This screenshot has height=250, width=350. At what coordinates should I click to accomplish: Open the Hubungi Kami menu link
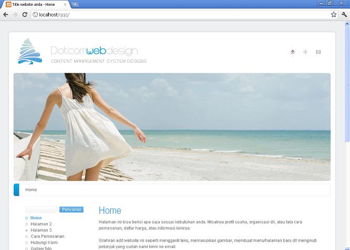click(44, 243)
